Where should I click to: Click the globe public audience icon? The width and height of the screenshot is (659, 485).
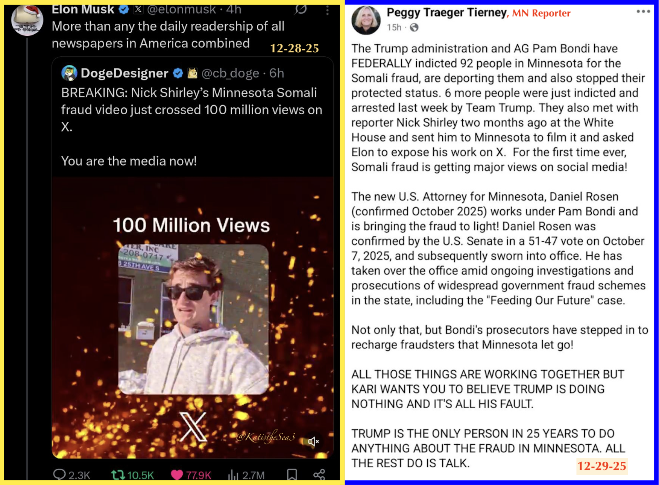[414, 27]
